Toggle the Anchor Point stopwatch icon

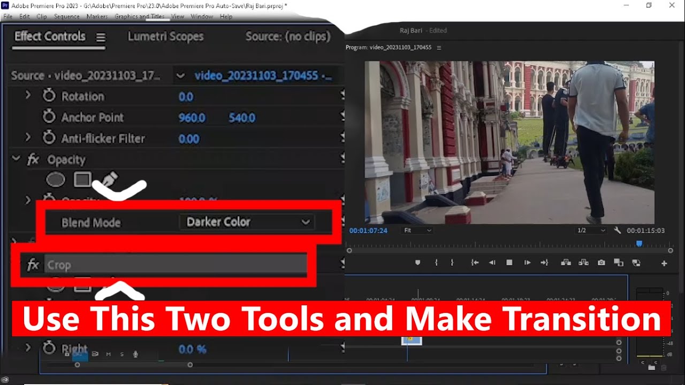click(49, 117)
